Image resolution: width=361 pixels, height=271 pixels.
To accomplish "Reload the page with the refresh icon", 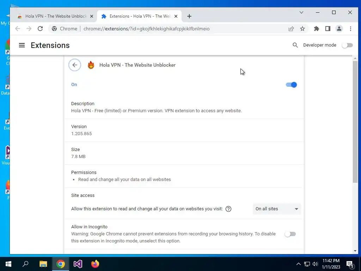I will [40, 29].
